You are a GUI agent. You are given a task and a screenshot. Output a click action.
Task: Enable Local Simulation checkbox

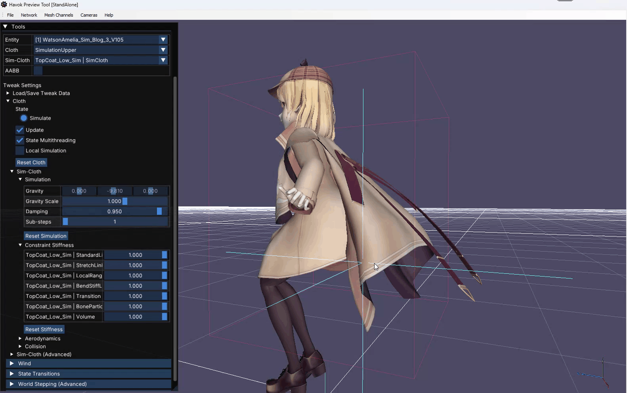(20, 151)
